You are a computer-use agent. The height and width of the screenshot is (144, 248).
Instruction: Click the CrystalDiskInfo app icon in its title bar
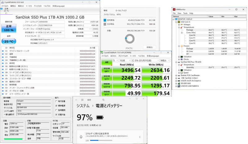coord(2,2)
